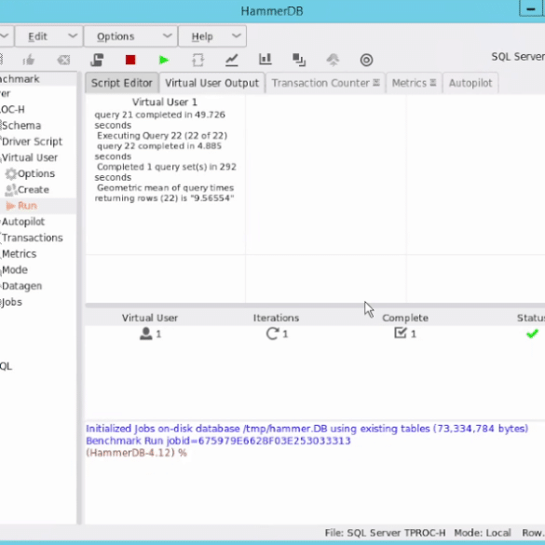Click 'File: SQL Server TPROC-H' status entry

(x=385, y=533)
